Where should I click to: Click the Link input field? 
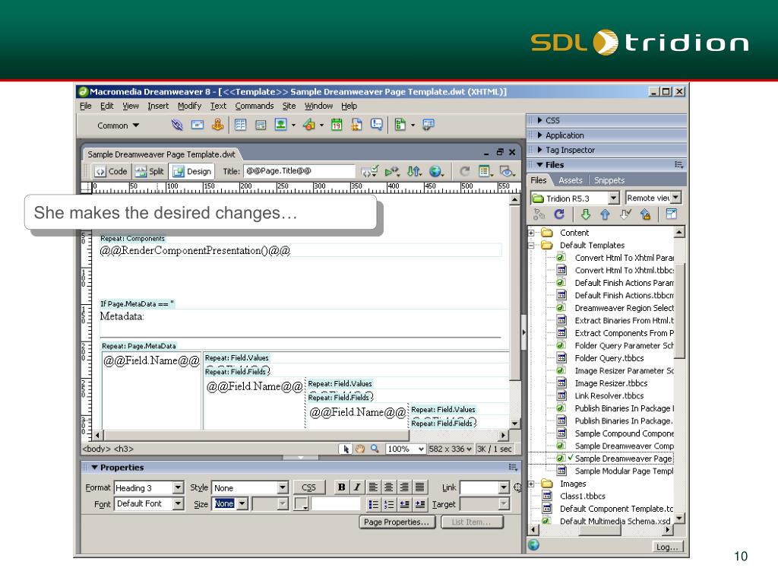(479, 487)
